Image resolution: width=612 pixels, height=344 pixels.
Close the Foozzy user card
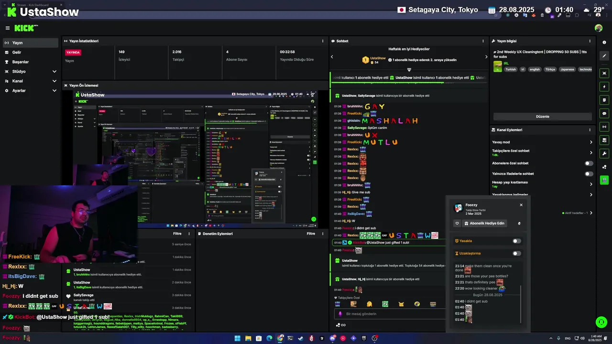click(x=521, y=205)
